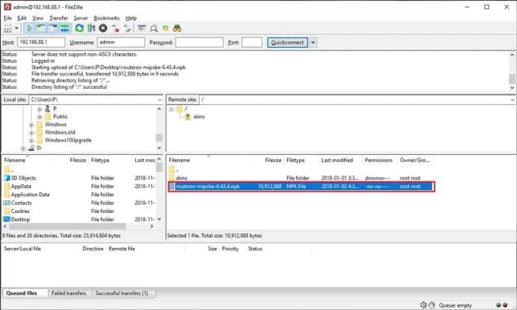Click the gear icon in the status bar
This screenshot has height=310, width=517.
[x=423, y=305]
